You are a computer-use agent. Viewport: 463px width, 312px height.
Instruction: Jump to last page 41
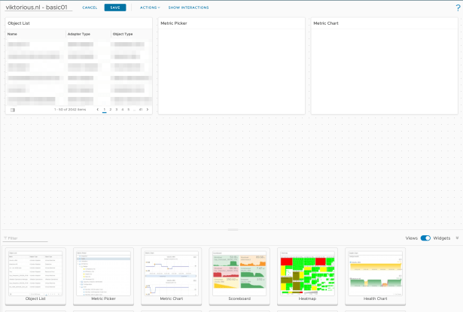point(141,110)
